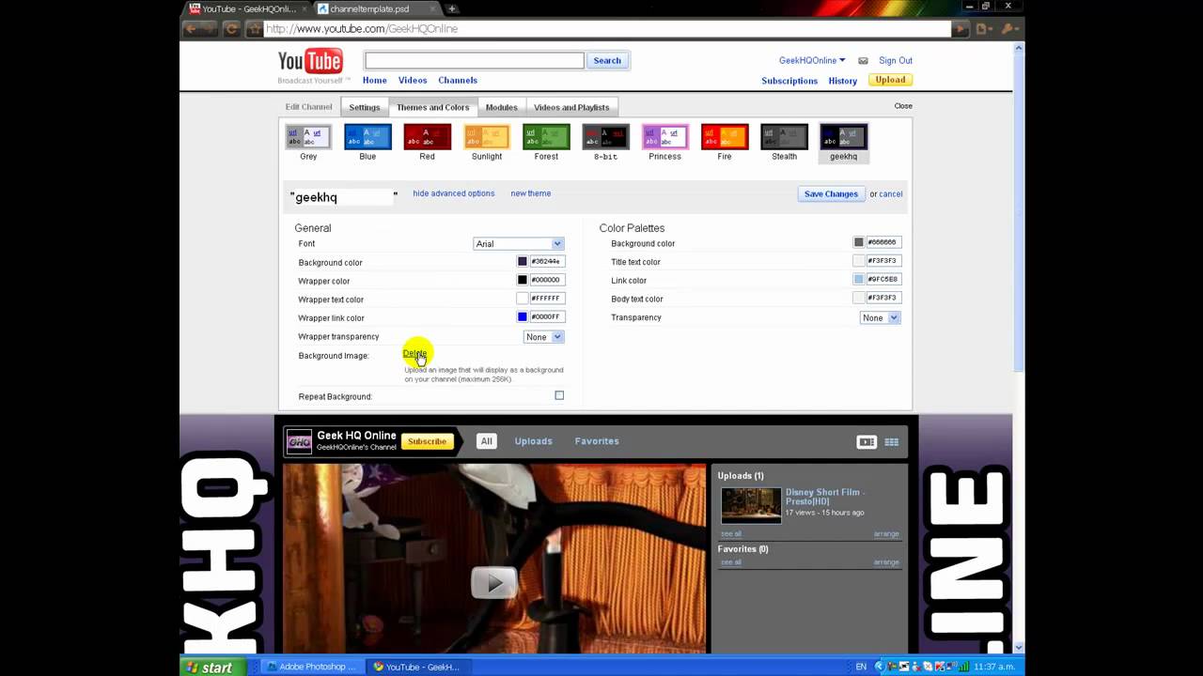The width and height of the screenshot is (1203, 676).
Task: Open the Settings tab
Action: coord(365,107)
